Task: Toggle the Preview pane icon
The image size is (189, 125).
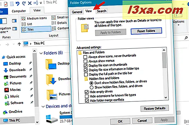Action: coord(14,21)
